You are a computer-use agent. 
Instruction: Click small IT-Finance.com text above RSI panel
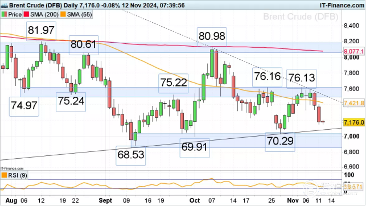pos(12,168)
